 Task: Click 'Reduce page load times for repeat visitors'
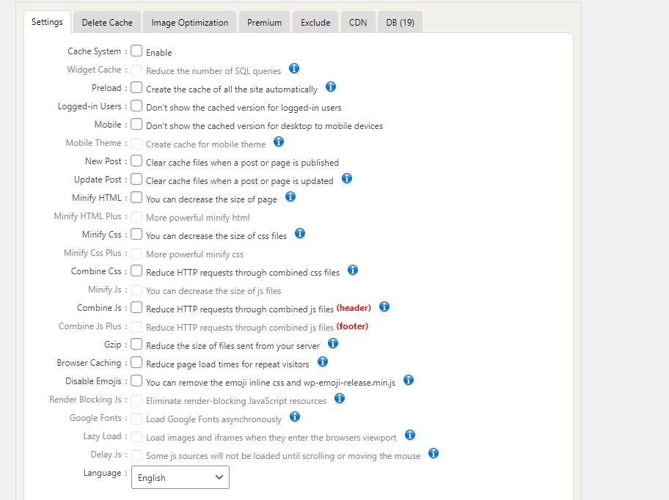227,364
